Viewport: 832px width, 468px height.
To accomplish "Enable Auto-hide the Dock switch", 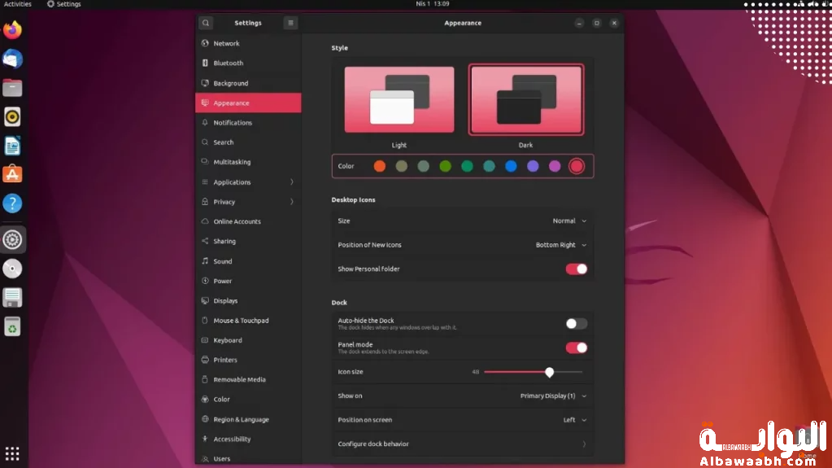I will (576, 323).
